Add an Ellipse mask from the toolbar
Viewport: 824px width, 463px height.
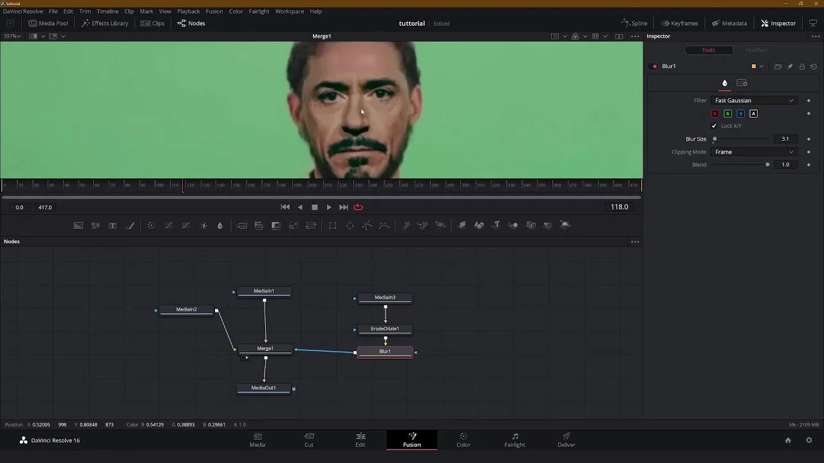coord(350,225)
